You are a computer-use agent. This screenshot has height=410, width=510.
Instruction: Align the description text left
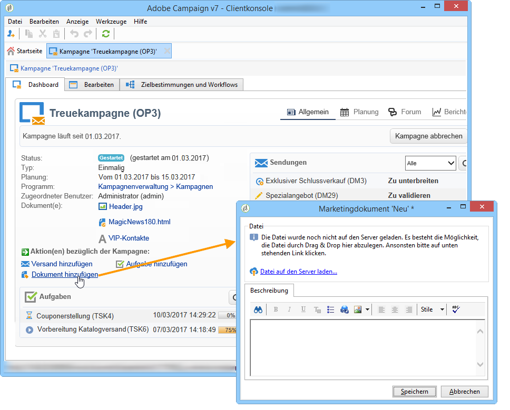coord(381,309)
